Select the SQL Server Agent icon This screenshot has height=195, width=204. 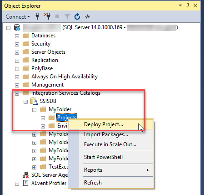[25, 175]
